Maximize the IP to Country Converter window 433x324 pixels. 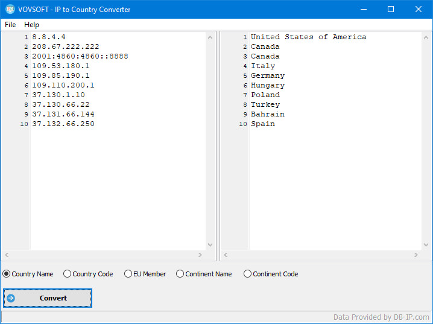pyautogui.click(x=391, y=10)
